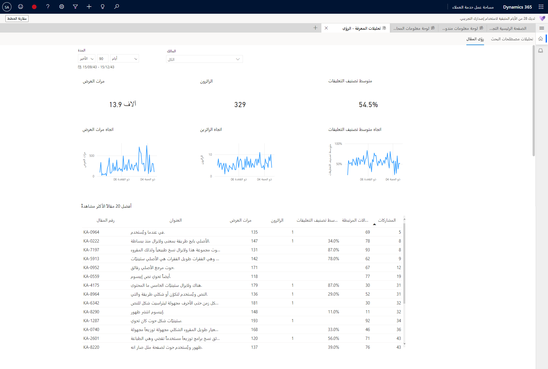The image size is (548, 369).
Task: Open the hamburger site map menu
Action: (x=542, y=28)
